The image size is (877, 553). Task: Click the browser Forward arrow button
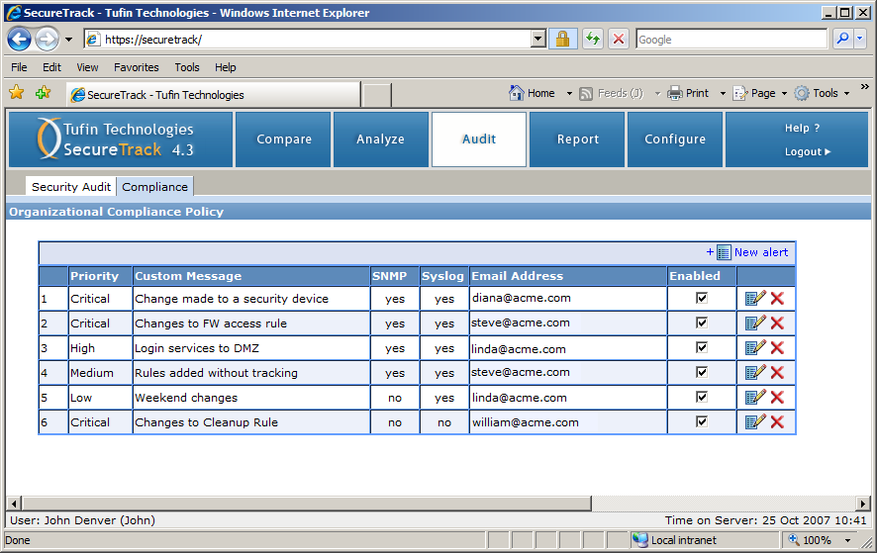[47, 40]
